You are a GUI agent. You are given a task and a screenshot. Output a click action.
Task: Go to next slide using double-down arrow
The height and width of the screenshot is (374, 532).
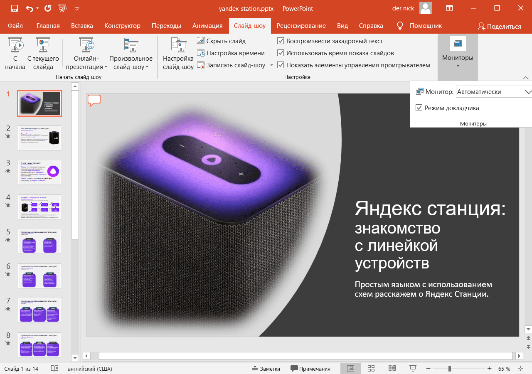(x=528, y=346)
